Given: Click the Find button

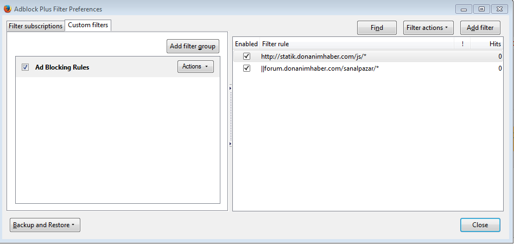Looking at the screenshot, I should [x=377, y=28].
